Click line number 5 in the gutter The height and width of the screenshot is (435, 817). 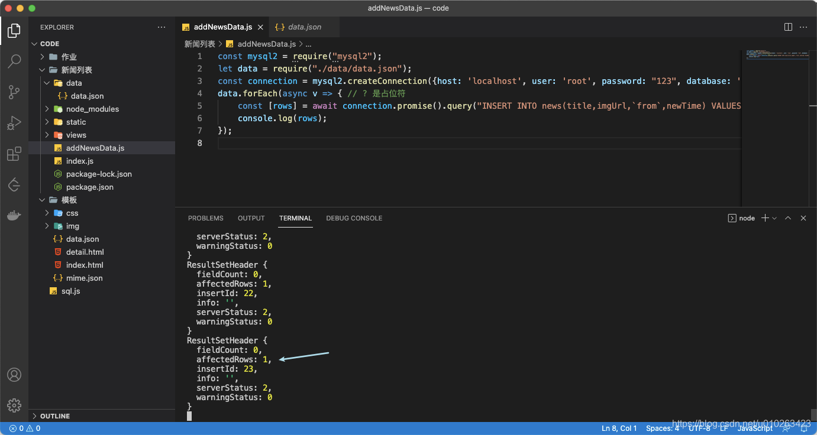(199, 106)
